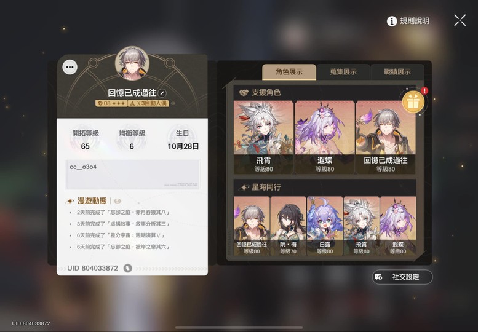Screen dimensions: 478x332
Task: Click the pencil icon to edit nickname
Action: pyautogui.click(x=162, y=93)
